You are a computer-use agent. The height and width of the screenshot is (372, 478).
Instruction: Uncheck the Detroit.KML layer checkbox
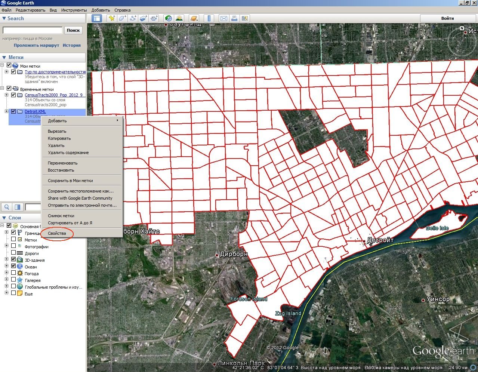[x=13, y=111]
